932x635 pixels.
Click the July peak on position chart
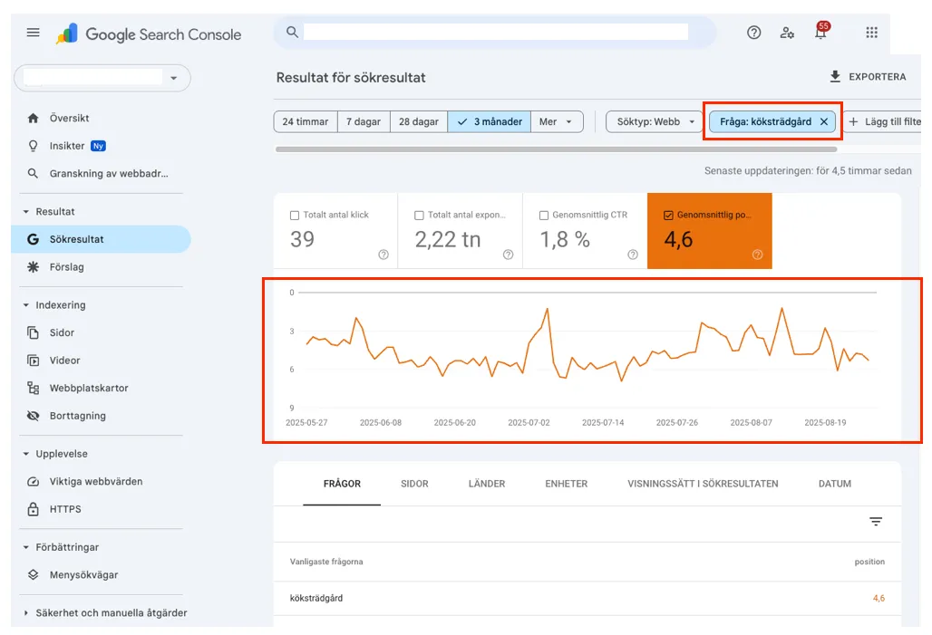pos(547,310)
